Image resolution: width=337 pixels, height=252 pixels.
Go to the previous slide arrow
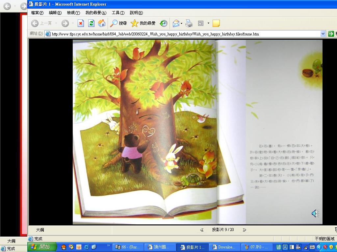(x=202, y=230)
